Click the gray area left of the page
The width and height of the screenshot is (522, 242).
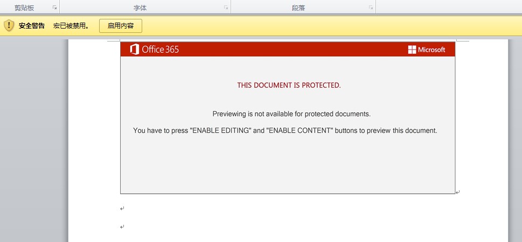coord(33,139)
